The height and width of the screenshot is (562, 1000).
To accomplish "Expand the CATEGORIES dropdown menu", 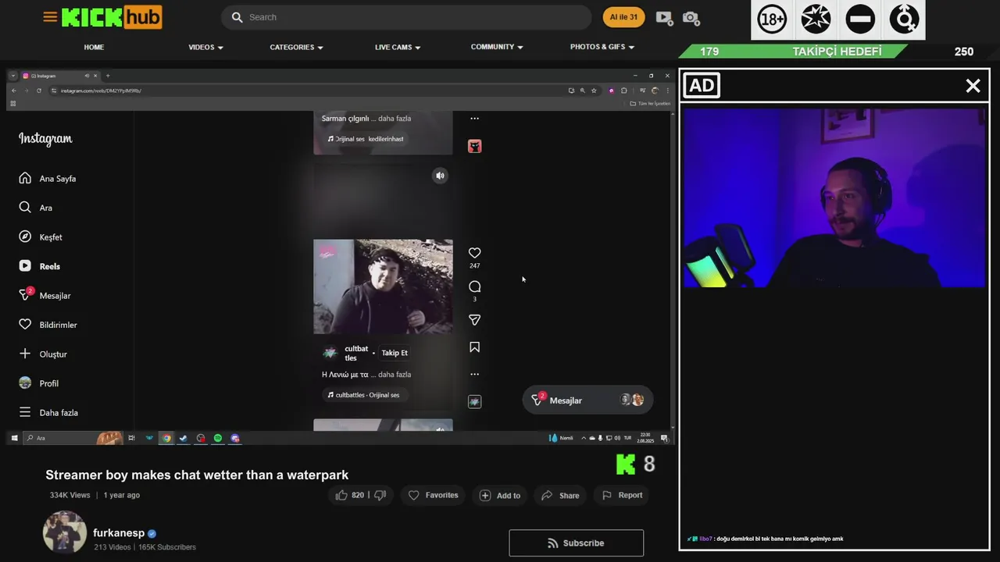I will 296,47.
